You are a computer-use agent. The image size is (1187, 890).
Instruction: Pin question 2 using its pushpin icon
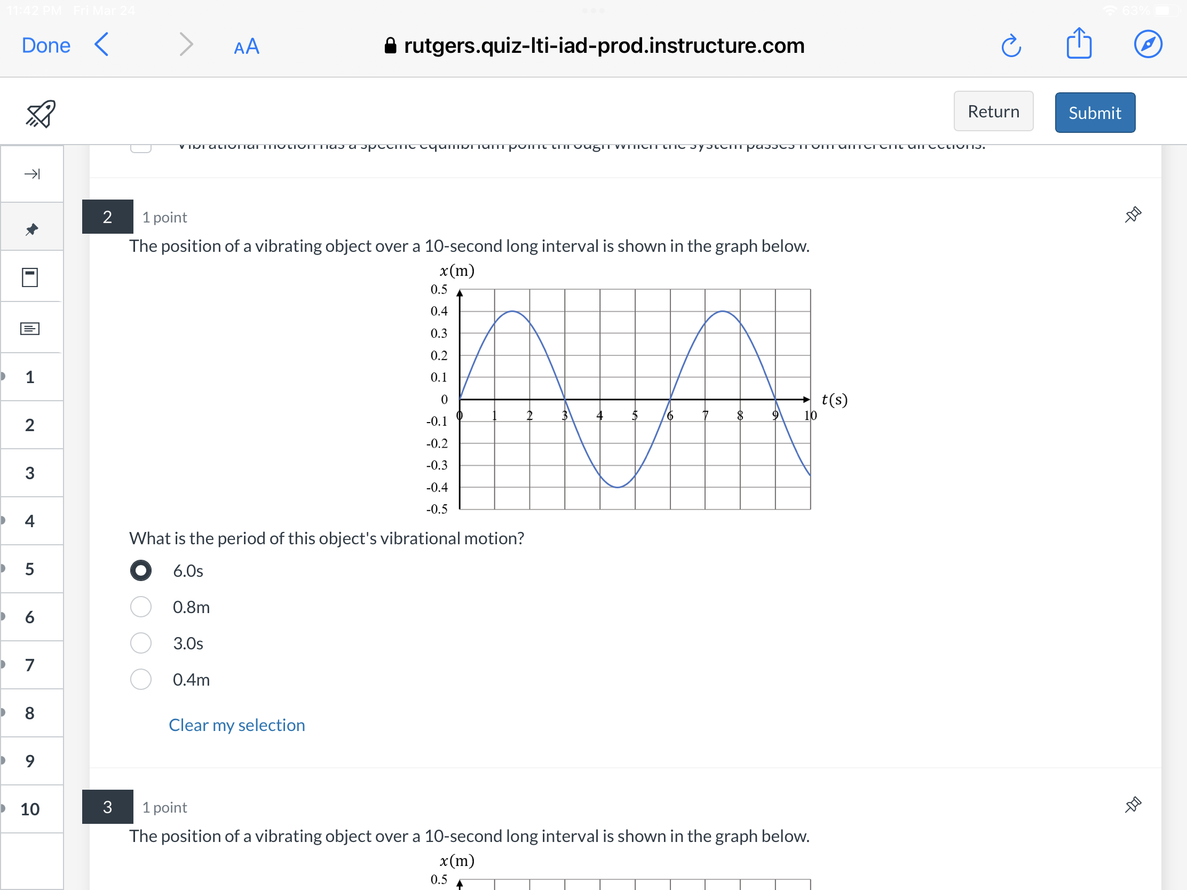(1133, 214)
